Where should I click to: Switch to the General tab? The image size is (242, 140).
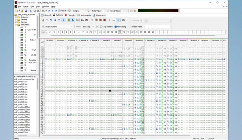46,15
